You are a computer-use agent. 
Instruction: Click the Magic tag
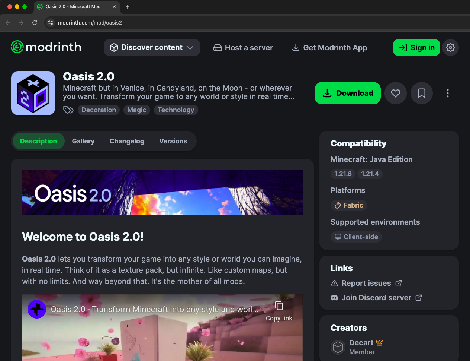[x=137, y=110]
